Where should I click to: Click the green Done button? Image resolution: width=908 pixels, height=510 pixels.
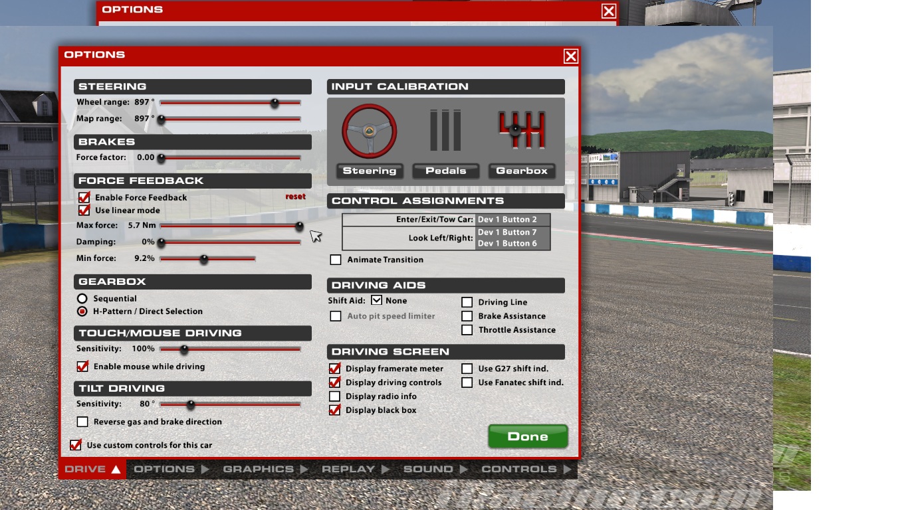[528, 436]
